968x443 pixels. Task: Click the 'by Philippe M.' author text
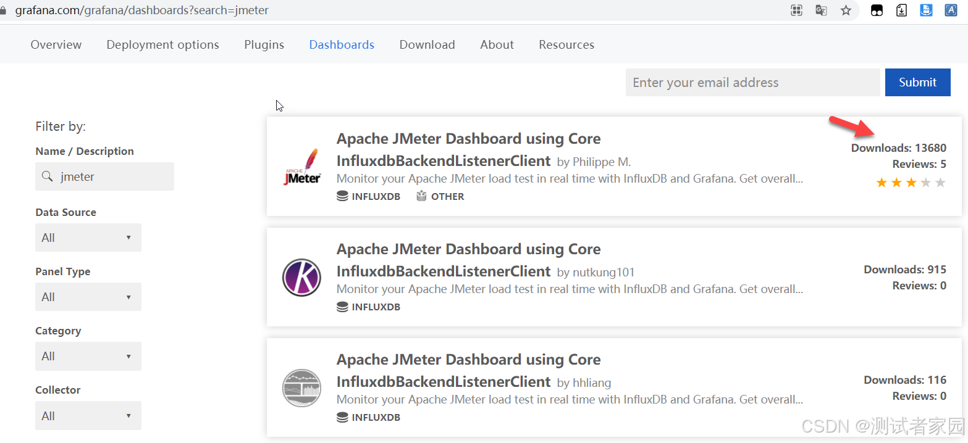coord(594,162)
